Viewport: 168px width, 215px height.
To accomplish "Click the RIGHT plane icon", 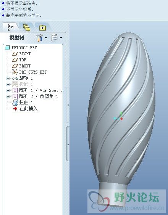I will tap(15, 54).
